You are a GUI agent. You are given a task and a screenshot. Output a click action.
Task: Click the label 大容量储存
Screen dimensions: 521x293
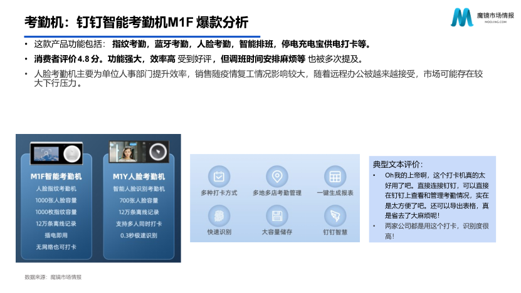(276, 232)
